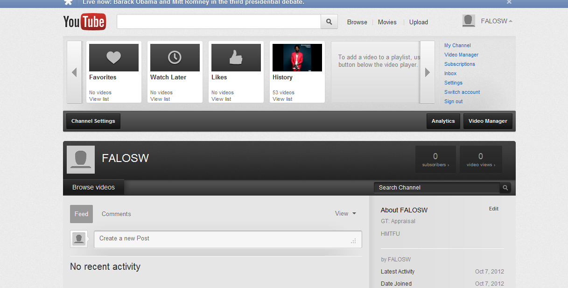Click the Sign out link
The image size is (568, 288).
453,101
